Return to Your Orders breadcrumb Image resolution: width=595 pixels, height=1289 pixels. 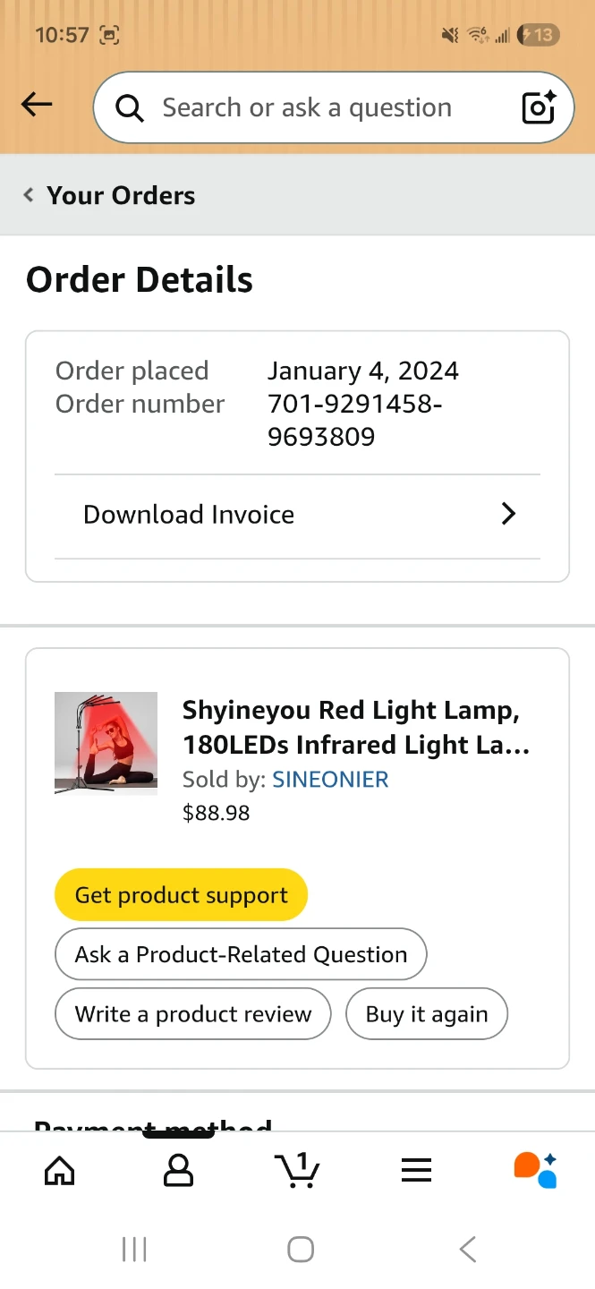[121, 195]
